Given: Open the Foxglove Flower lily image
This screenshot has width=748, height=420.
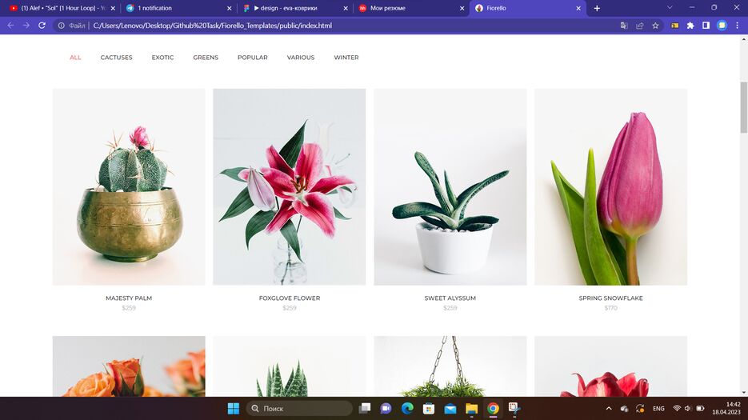Looking at the screenshot, I should tap(290, 186).
